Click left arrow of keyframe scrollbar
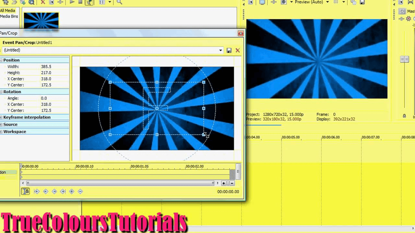415x233 pixels. coord(23,183)
